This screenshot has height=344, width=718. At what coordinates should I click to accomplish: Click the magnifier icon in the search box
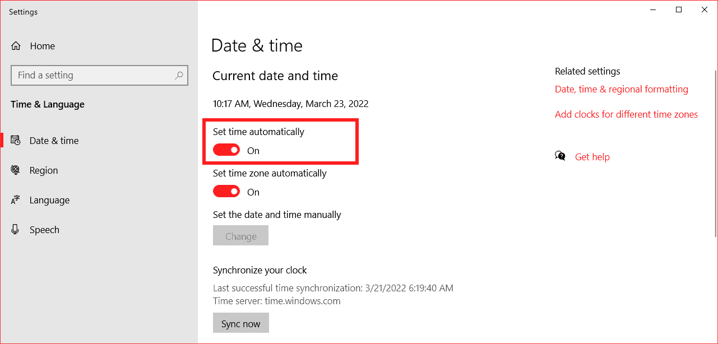[178, 75]
